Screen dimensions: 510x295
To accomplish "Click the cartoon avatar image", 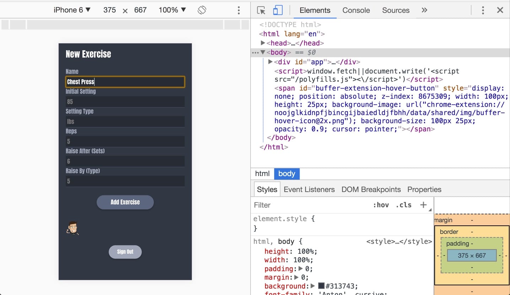I will click(x=72, y=228).
